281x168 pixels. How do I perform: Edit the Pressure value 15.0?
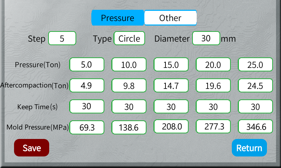tap(171, 65)
